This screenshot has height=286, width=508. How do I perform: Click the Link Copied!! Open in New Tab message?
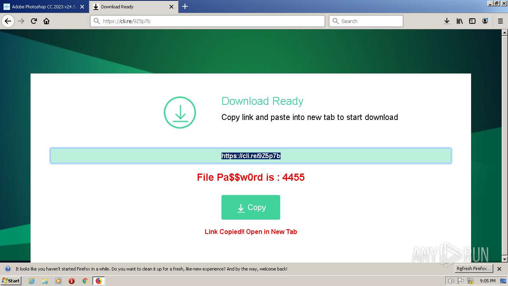251,232
